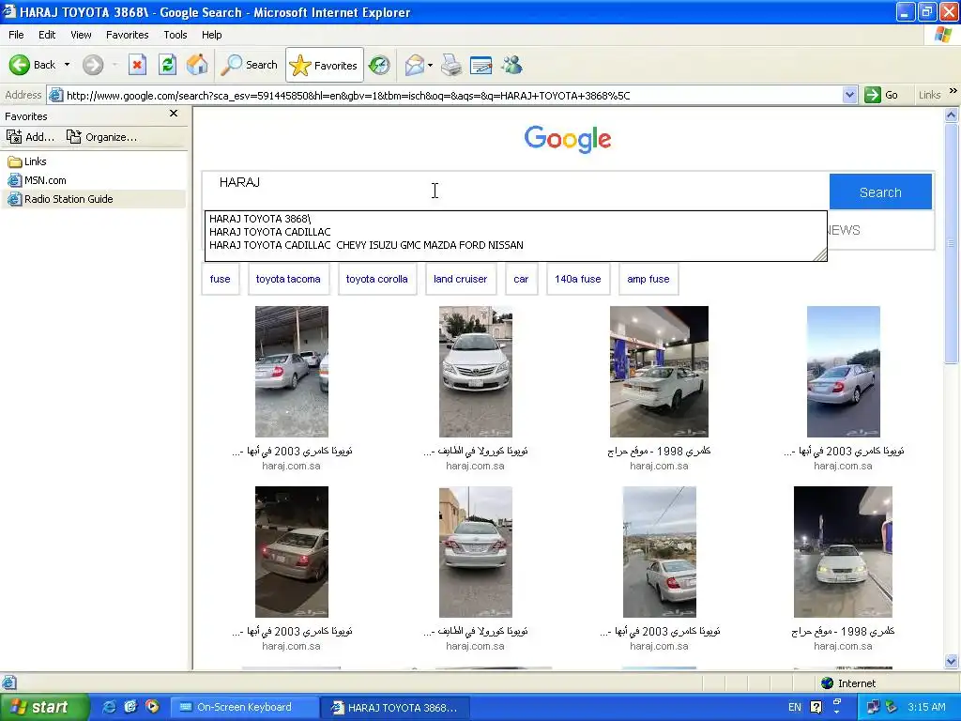Launch Internet Explorer quick launch icon
Screen dimensions: 961x721
coord(109,707)
